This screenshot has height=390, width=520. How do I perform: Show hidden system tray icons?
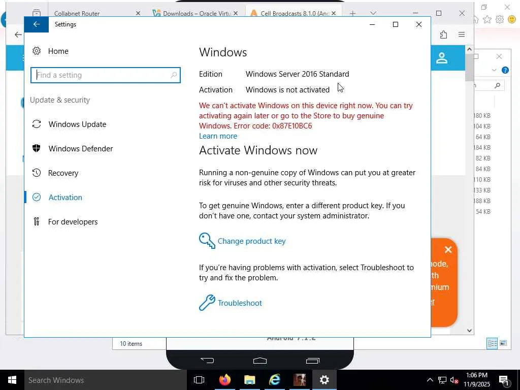tap(430, 380)
